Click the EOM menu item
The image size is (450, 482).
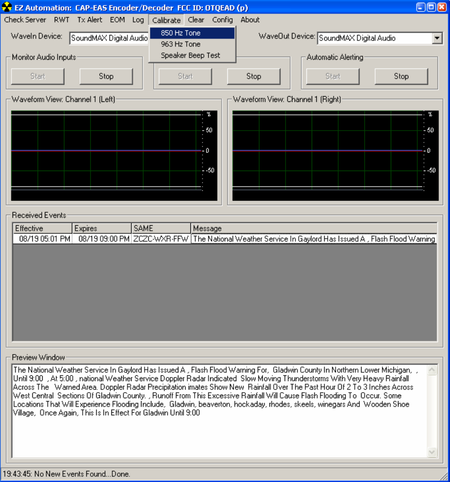coord(117,20)
